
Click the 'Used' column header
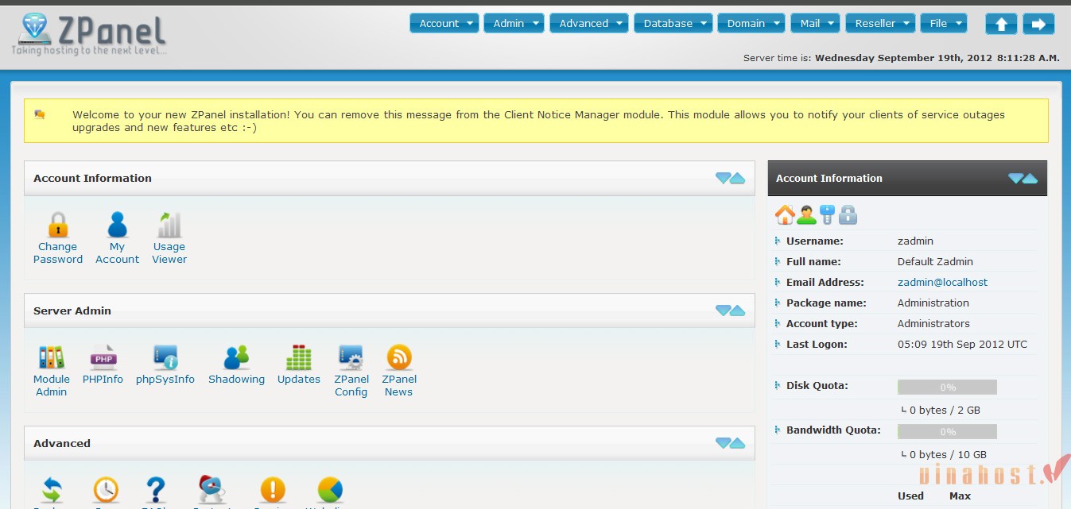point(910,496)
